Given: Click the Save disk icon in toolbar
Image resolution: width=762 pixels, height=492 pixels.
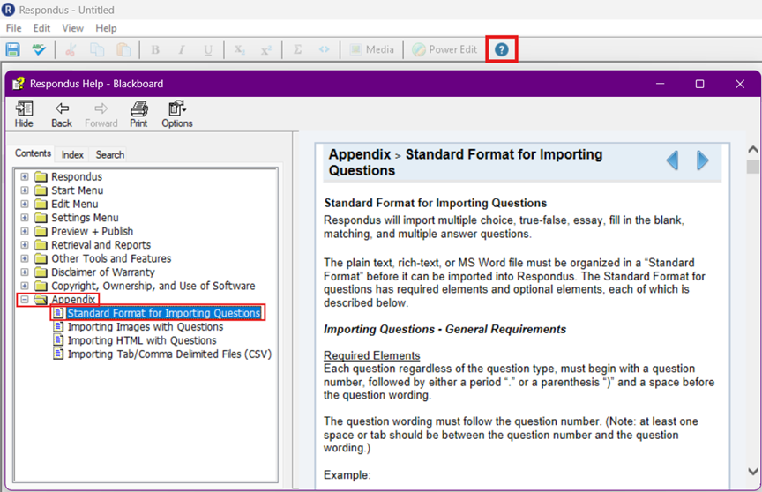Looking at the screenshot, I should [x=12, y=49].
